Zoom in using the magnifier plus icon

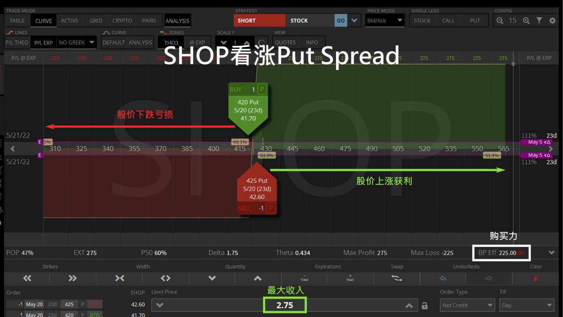(526, 20)
